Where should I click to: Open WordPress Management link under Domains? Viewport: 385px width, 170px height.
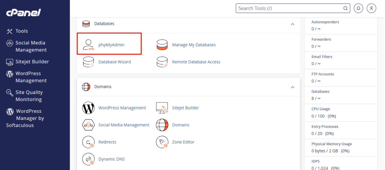pos(122,108)
